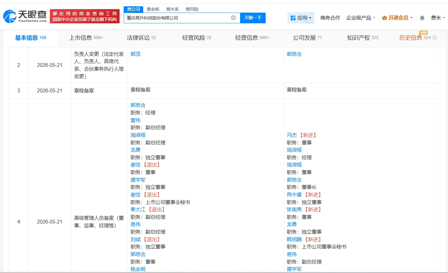Open 冯杰 【新进】 person link
The height and width of the screenshot is (273, 448).
[292, 135]
